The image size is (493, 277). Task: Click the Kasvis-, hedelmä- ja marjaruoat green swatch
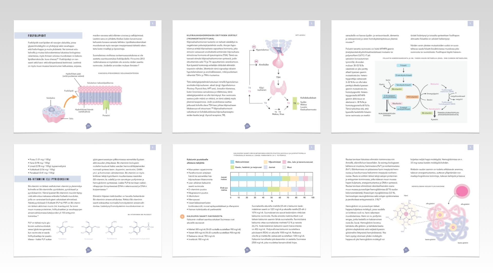pos(232,167)
